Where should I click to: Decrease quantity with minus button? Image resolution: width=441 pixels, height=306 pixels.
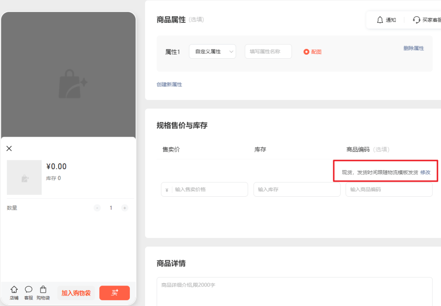97,208
